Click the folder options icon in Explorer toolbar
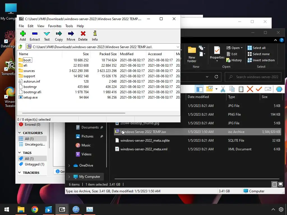Viewport: 287px width, 215px height. [x=209, y=89]
